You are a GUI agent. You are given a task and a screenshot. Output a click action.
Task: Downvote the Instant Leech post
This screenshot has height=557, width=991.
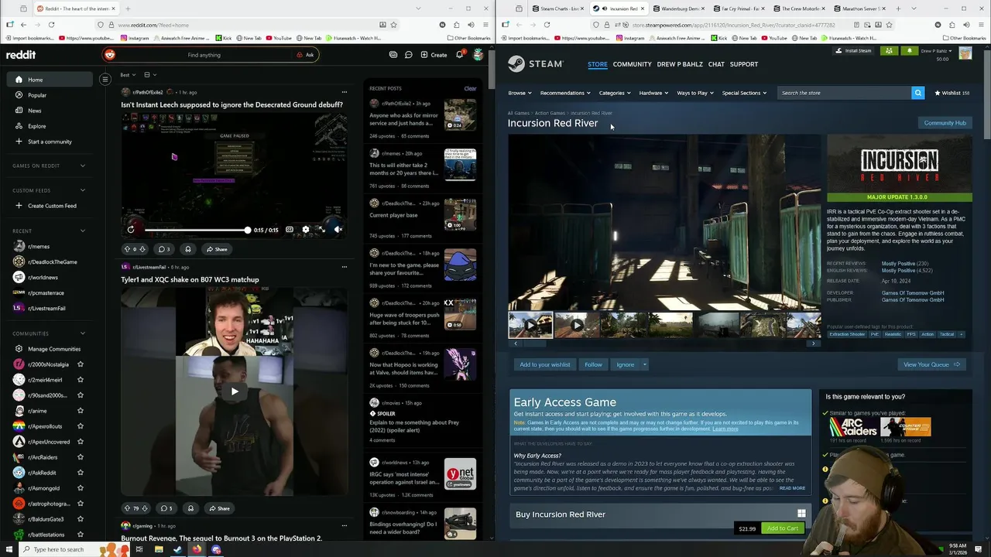pos(143,249)
